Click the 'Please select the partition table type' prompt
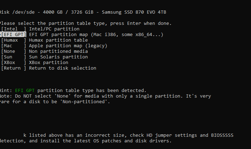Image resolution: width=251 pixels, height=149 pixels. (86, 23)
